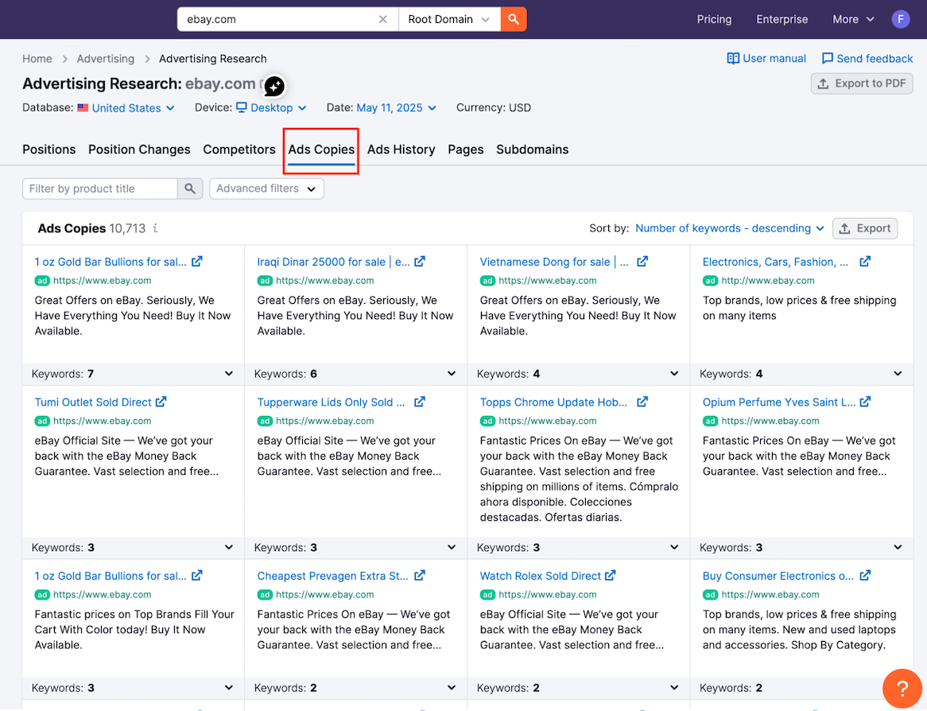
Task: Click the product title filter search icon
Action: [189, 188]
